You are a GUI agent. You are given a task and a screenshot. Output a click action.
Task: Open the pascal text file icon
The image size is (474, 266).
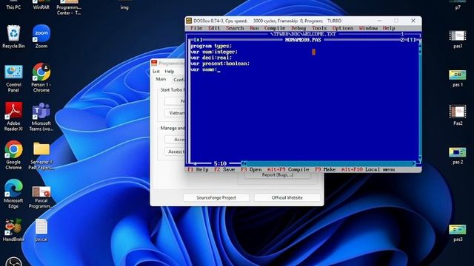41,230
